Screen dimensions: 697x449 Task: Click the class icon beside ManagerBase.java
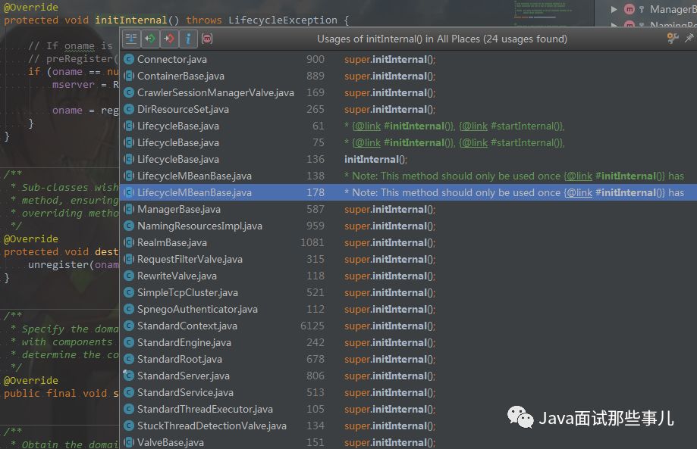point(129,209)
